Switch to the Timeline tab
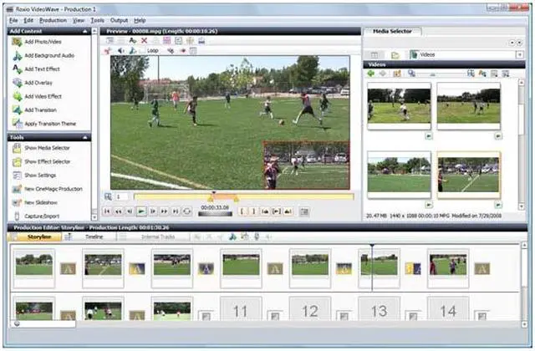This screenshot has height=351, width=535. pos(94,238)
